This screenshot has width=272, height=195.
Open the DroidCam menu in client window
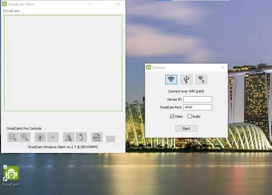click(11, 11)
